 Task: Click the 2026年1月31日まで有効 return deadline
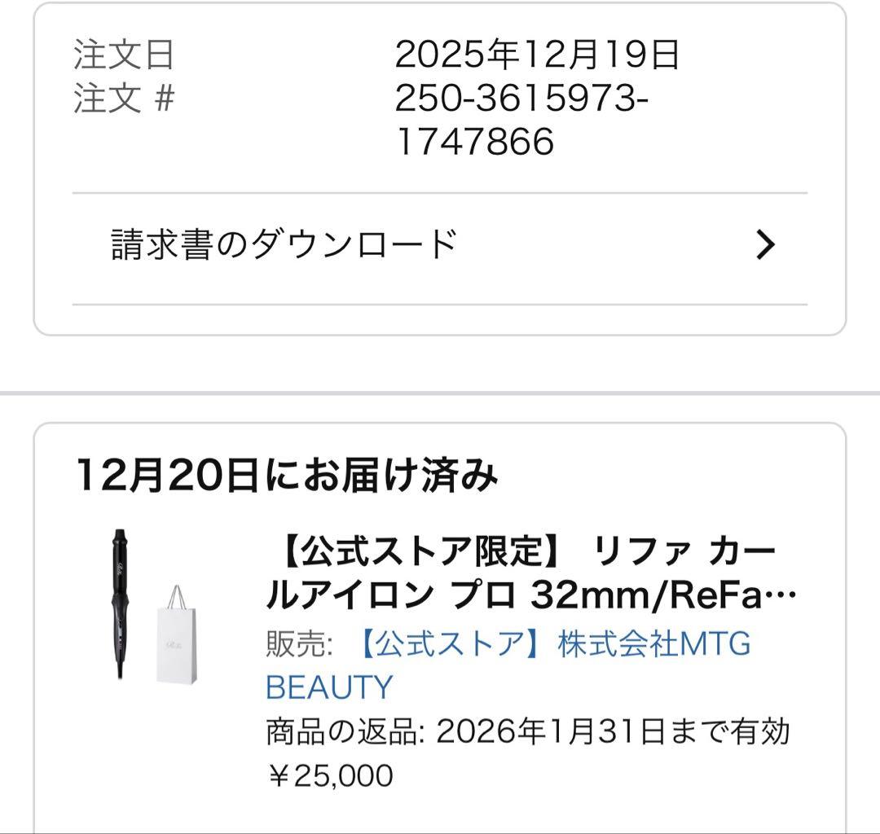[613, 731]
